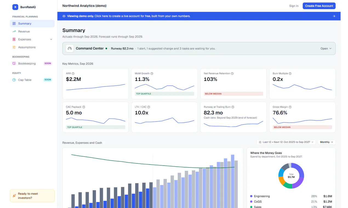Click the Engineering purple legend swatch
Screen dimensions: 348x208
[x=251, y=196]
